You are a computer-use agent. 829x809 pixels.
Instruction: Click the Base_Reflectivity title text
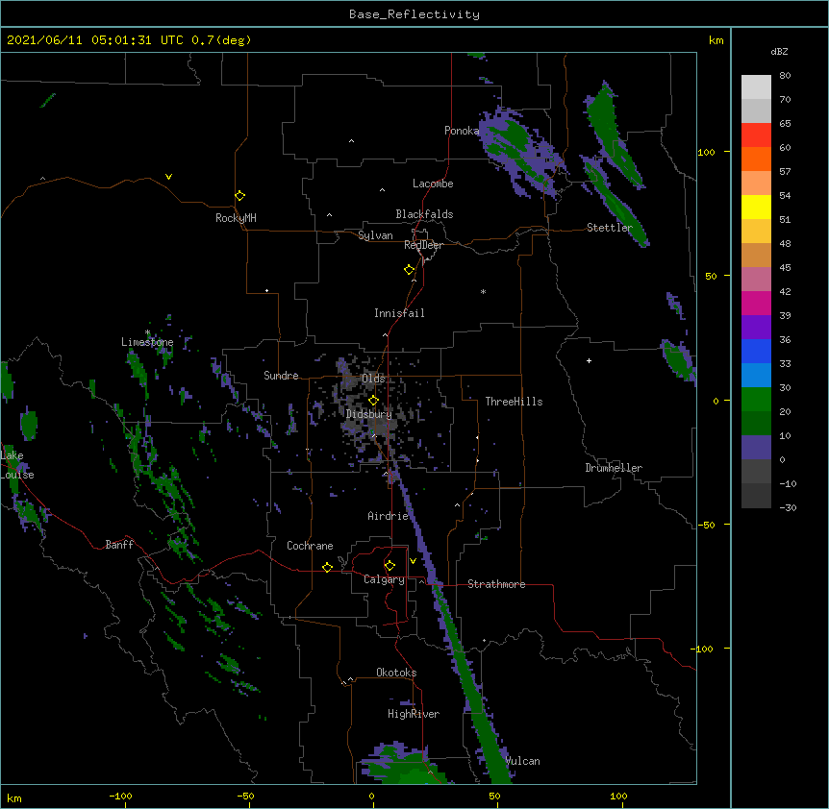pyautogui.click(x=414, y=14)
